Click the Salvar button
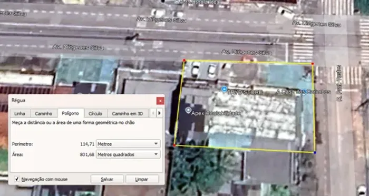 pos(107,179)
